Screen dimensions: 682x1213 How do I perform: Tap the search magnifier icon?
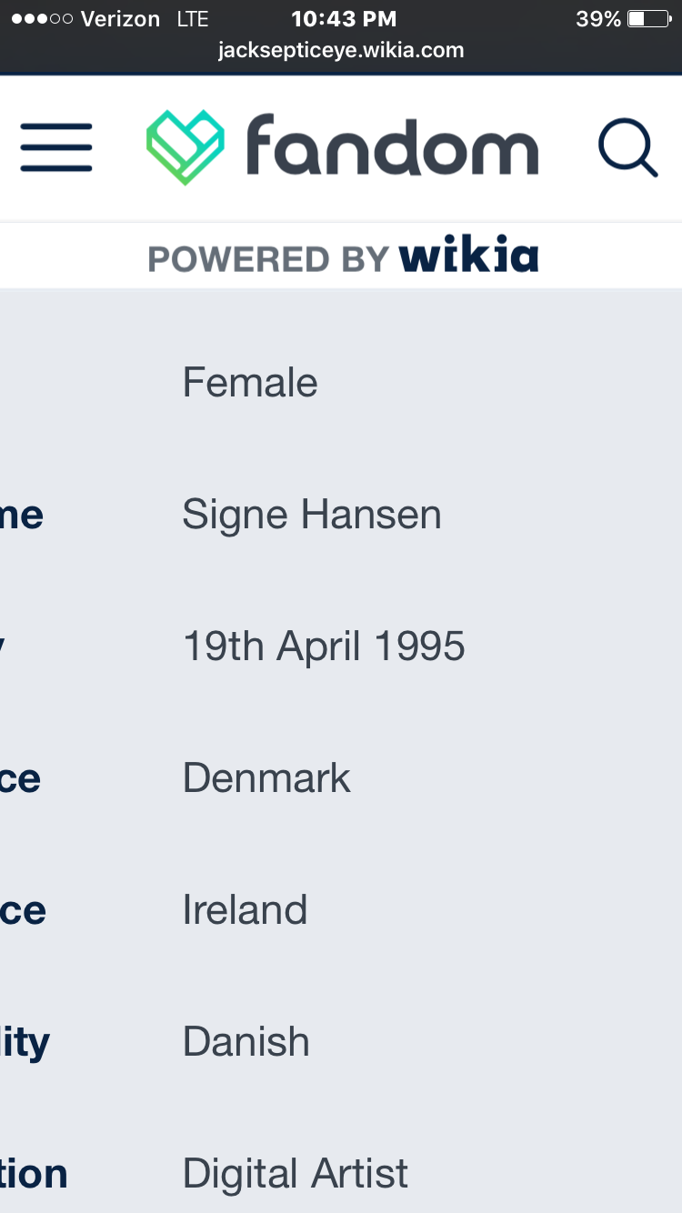627,148
